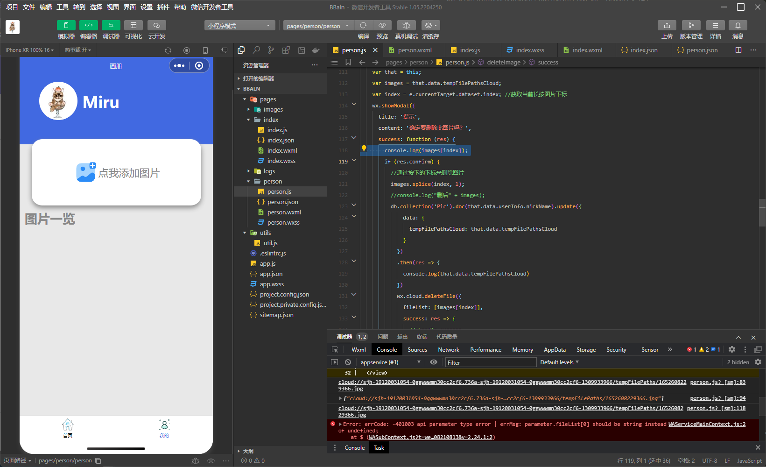This screenshot has height=467, width=766.
Task: Click the Compile refresh icon
Action: tap(363, 25)
